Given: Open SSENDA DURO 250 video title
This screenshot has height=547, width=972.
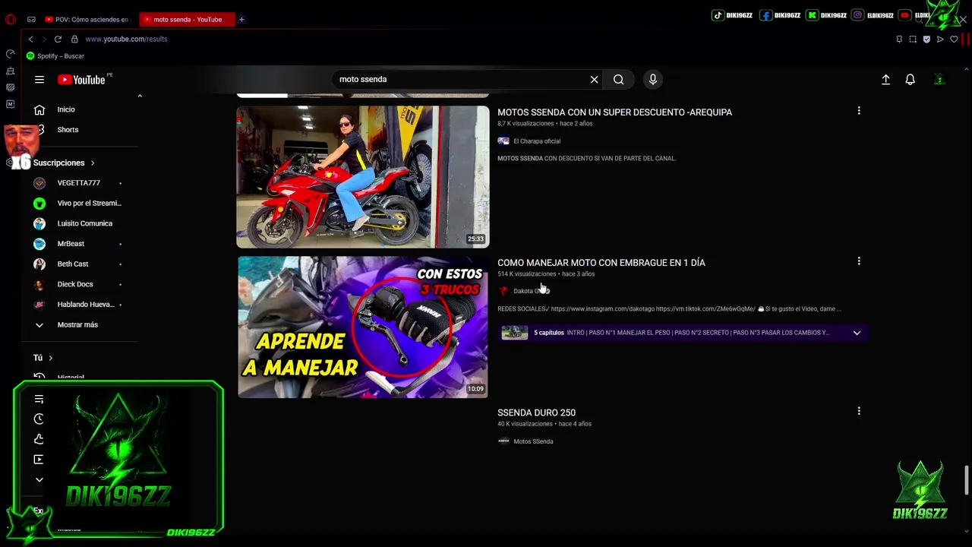Looking at the screenshot, I should 536,413.
